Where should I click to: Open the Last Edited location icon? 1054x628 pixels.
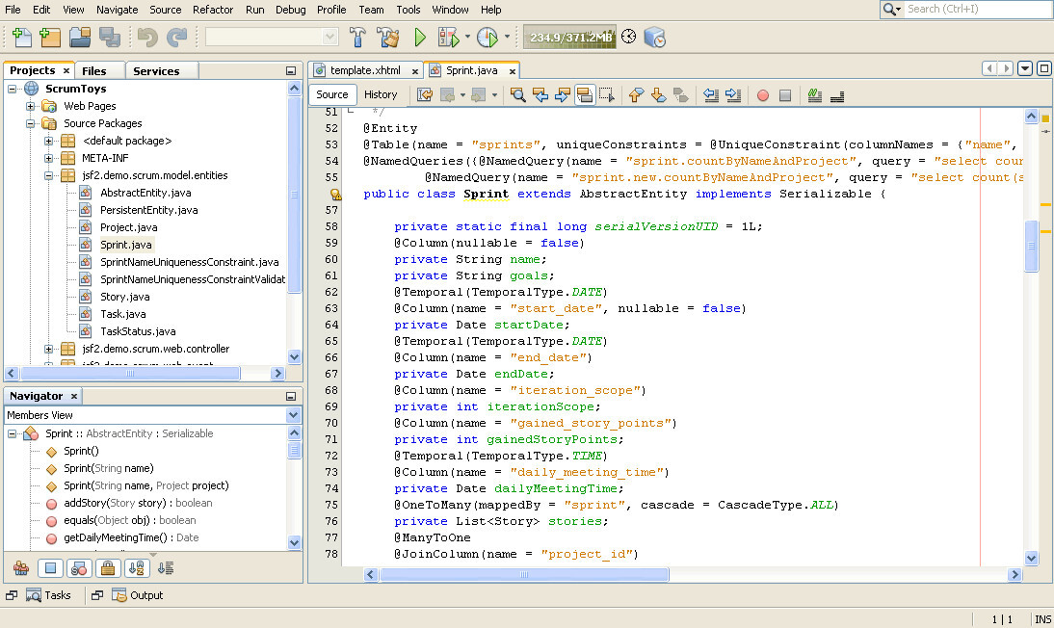point(424,94)
